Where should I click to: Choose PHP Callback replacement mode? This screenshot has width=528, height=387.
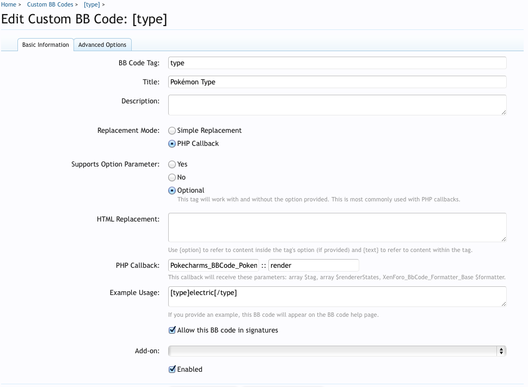[x=172, y=144]
